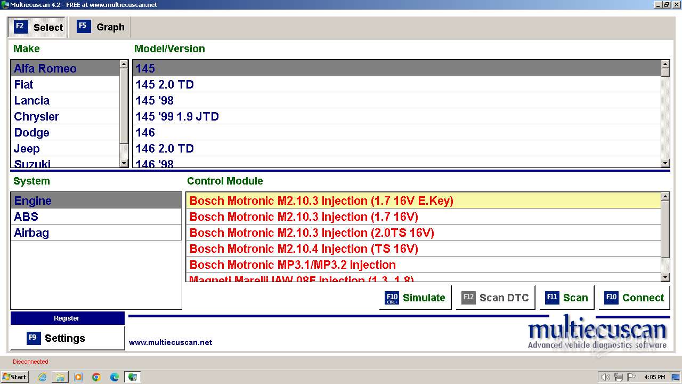Select model 145 2.0 TD

point(397,84)
